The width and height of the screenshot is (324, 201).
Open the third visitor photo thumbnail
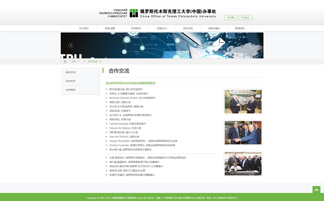pos(243,163)
